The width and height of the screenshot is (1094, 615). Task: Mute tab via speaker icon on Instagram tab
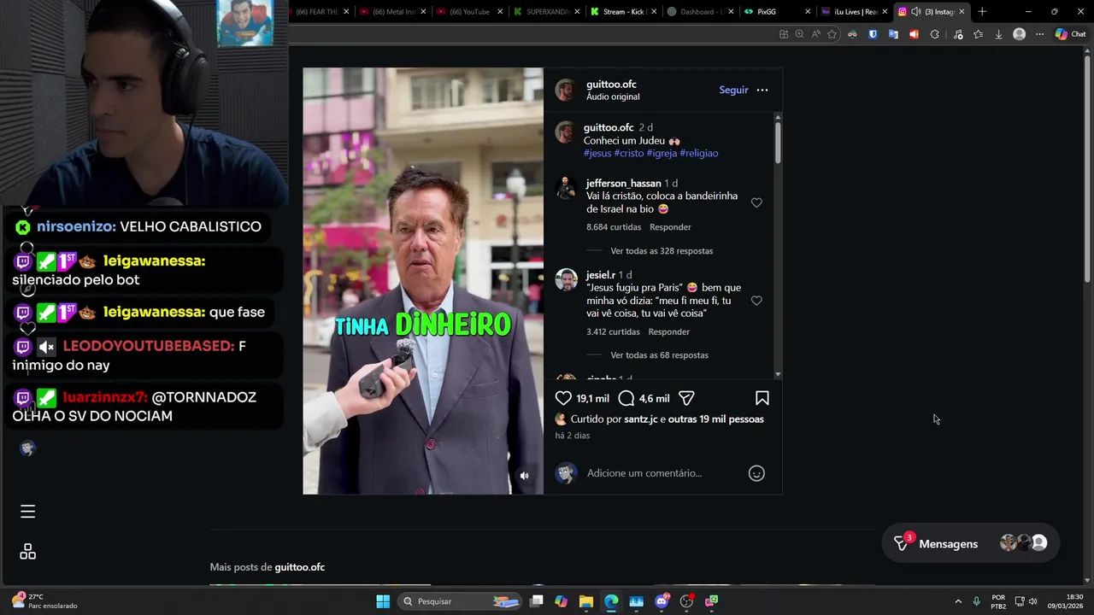916,12
